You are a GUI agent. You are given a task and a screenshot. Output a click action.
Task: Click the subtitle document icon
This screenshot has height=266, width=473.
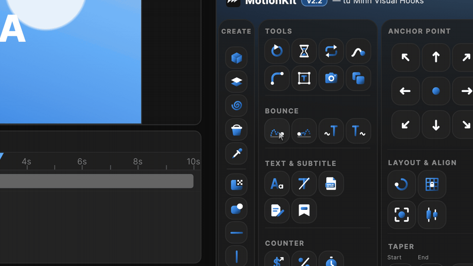point(331,183)
